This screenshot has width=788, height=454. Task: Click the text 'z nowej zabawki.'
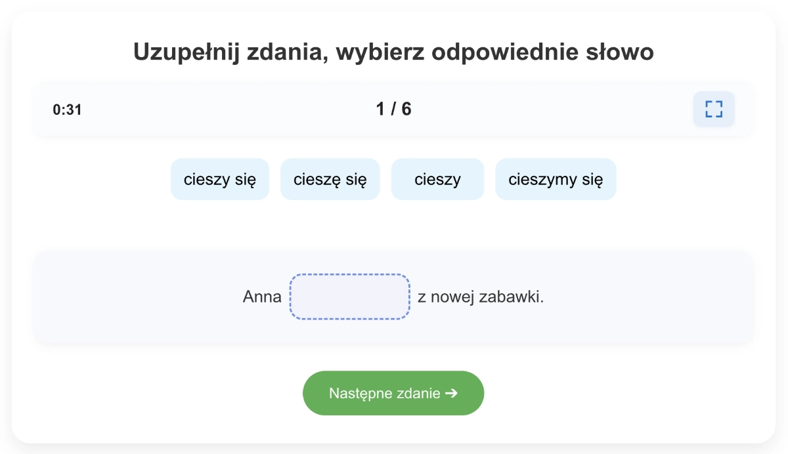pos(481,297)
